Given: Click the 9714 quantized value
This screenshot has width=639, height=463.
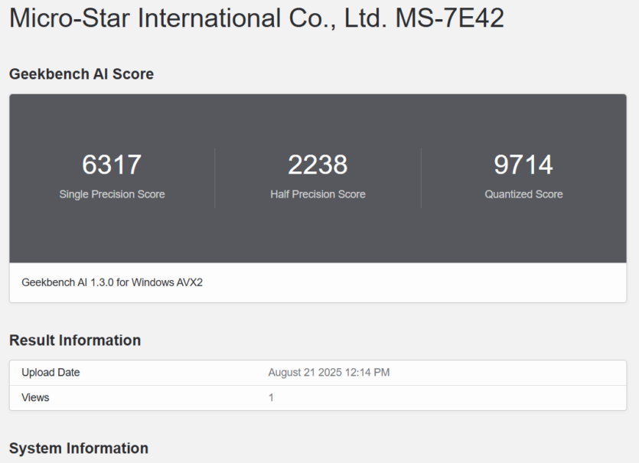Looking at the screenshot, I should click(523, 165).
